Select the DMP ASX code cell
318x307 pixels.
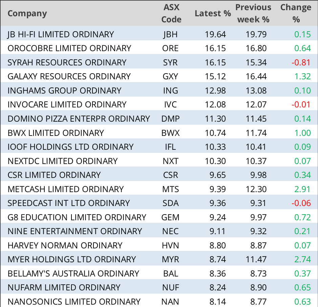170,119
